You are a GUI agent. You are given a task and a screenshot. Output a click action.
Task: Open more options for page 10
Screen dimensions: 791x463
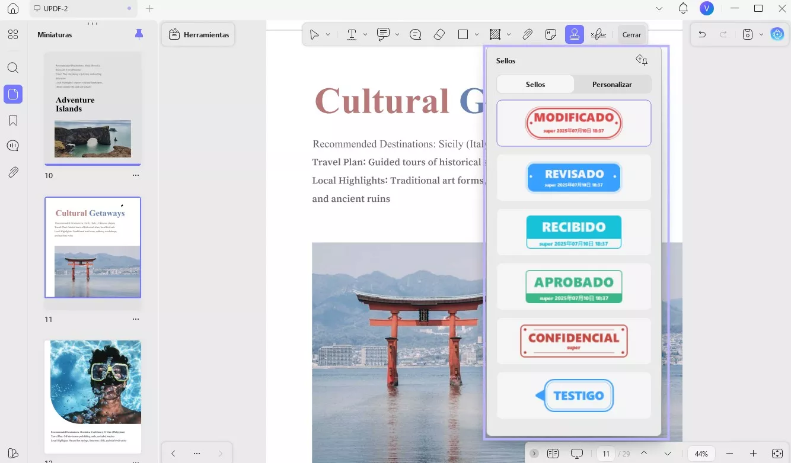[136, 175]
